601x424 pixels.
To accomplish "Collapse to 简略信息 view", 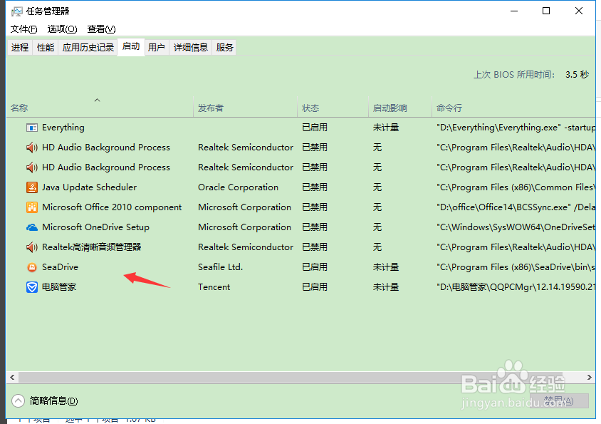I will click(x=45, y=400).
